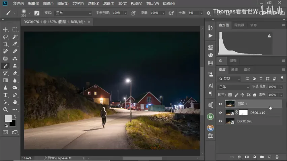287x161 pixels.
Task: Select the Spot Healing Brush tool
Action: 5,51
